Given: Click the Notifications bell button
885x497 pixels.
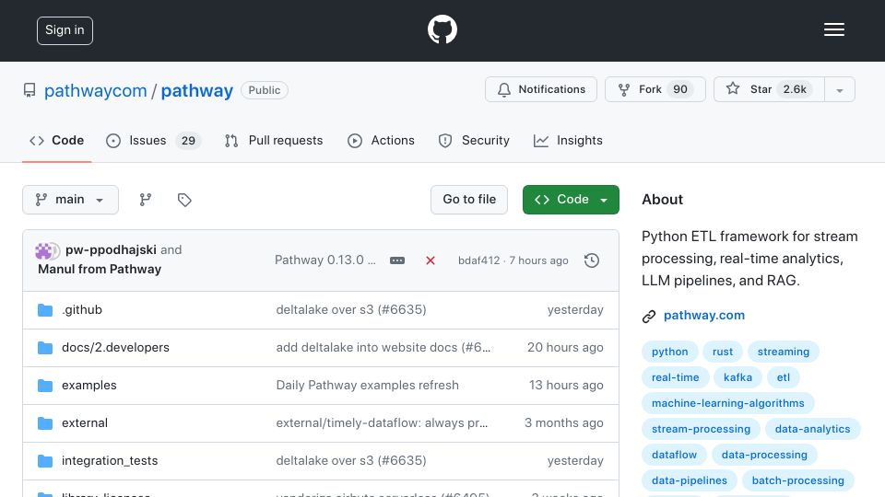Looking at the screenshot, I should click(x=541, y=89).
